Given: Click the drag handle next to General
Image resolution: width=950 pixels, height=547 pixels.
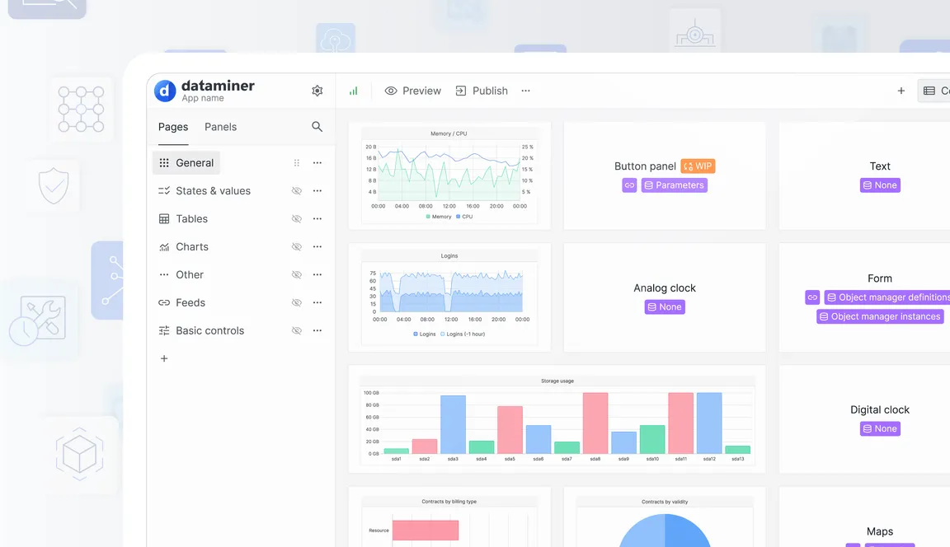Looking at the screenshot, I should 296,163.
